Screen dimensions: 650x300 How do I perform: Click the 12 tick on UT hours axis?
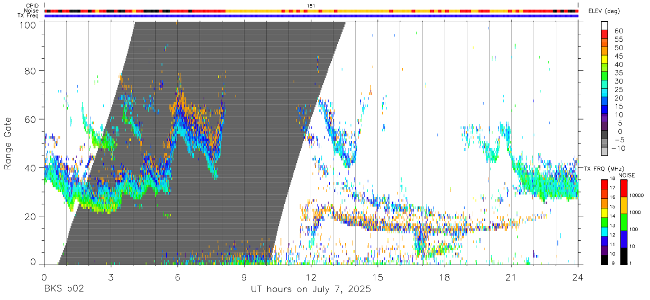coord(311,277)
